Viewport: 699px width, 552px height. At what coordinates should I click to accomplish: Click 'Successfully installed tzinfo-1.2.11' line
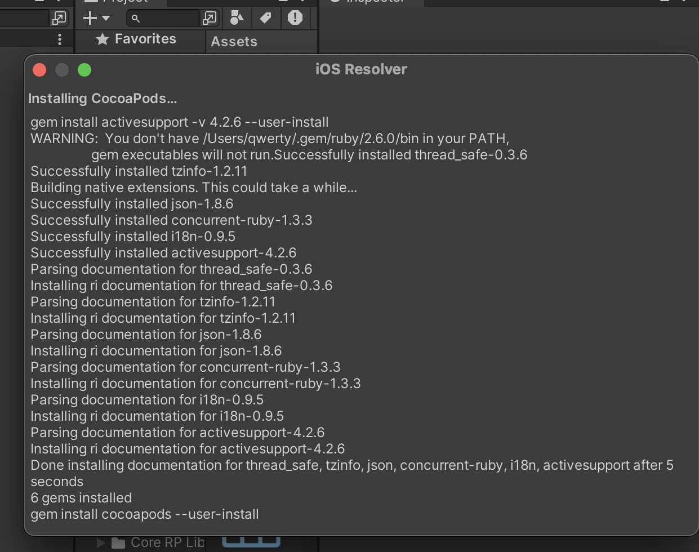tap(139, 171)
